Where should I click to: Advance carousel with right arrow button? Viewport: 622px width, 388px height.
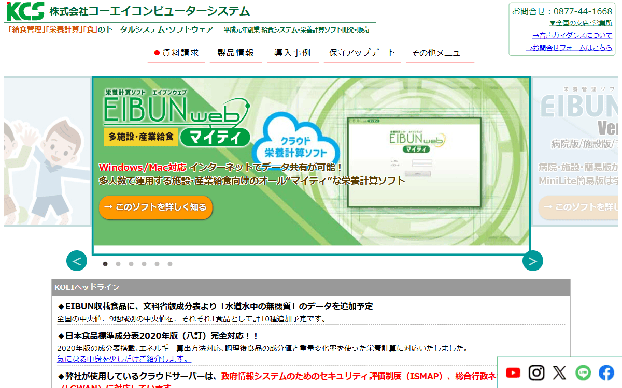click(533, 261)
